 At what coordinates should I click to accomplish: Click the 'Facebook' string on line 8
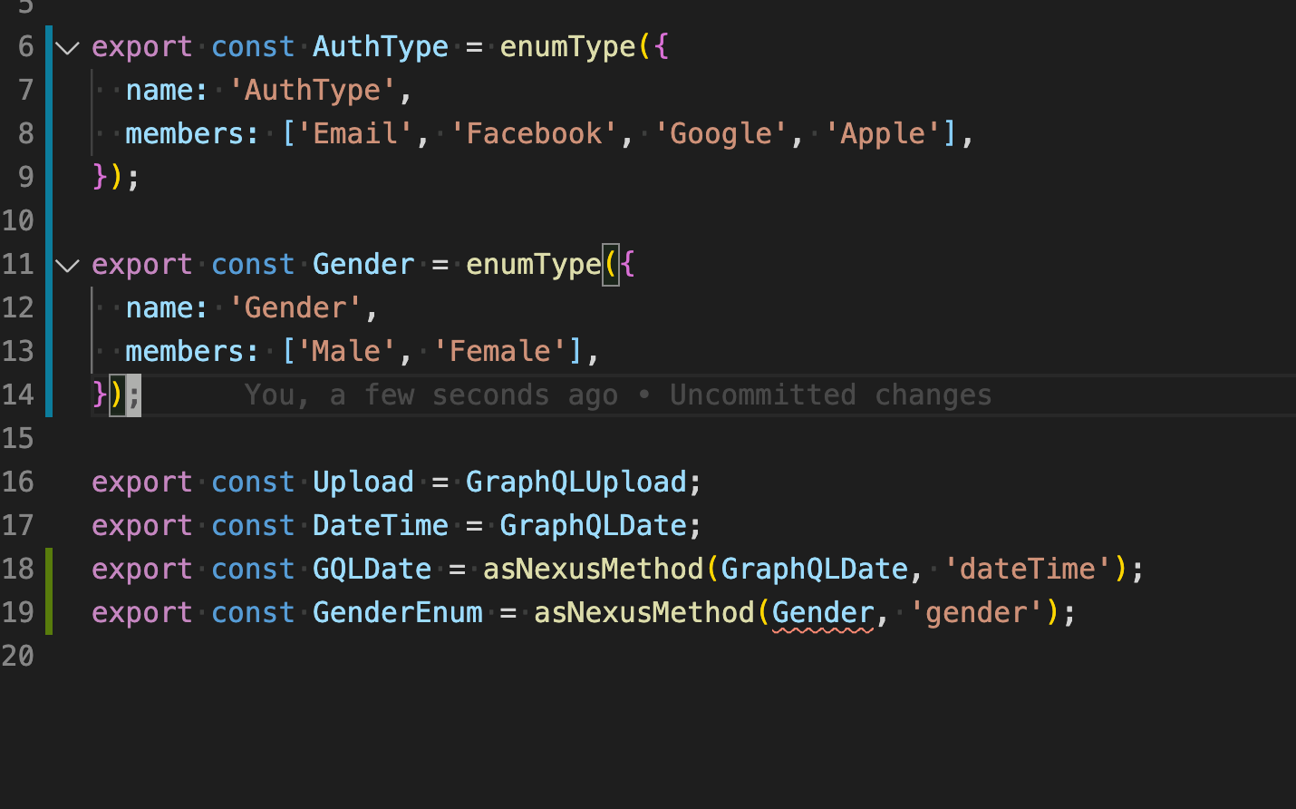pos(535,133)
